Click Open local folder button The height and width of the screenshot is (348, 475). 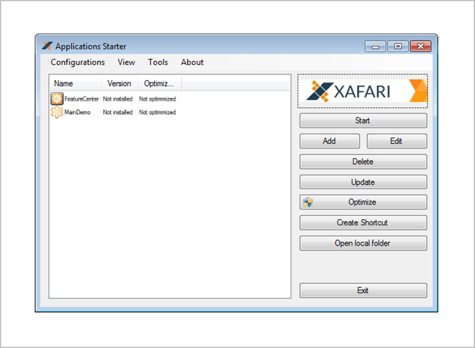click(363, 243)
